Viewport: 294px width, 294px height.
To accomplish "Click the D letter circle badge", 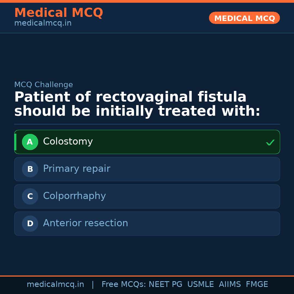I will coord(30,223).
